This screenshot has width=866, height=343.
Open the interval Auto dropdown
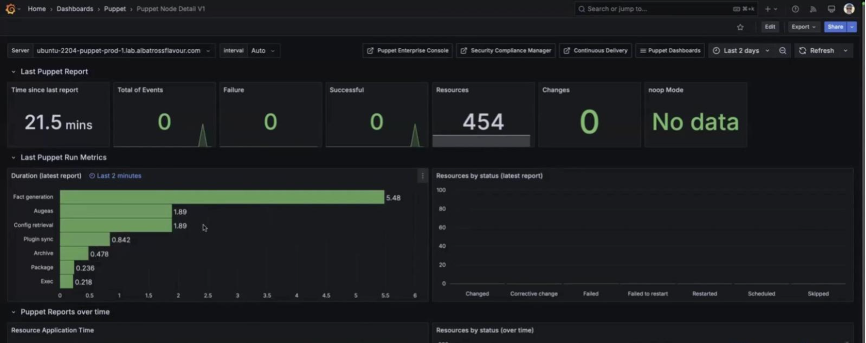pyautogui.click(x=263, y=50)
